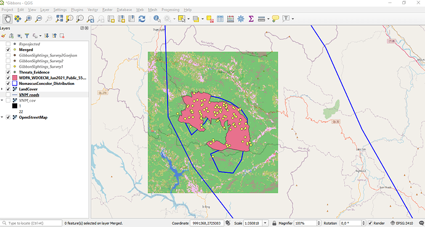Uncheck the Merged layer checkbox

[8, 50]
